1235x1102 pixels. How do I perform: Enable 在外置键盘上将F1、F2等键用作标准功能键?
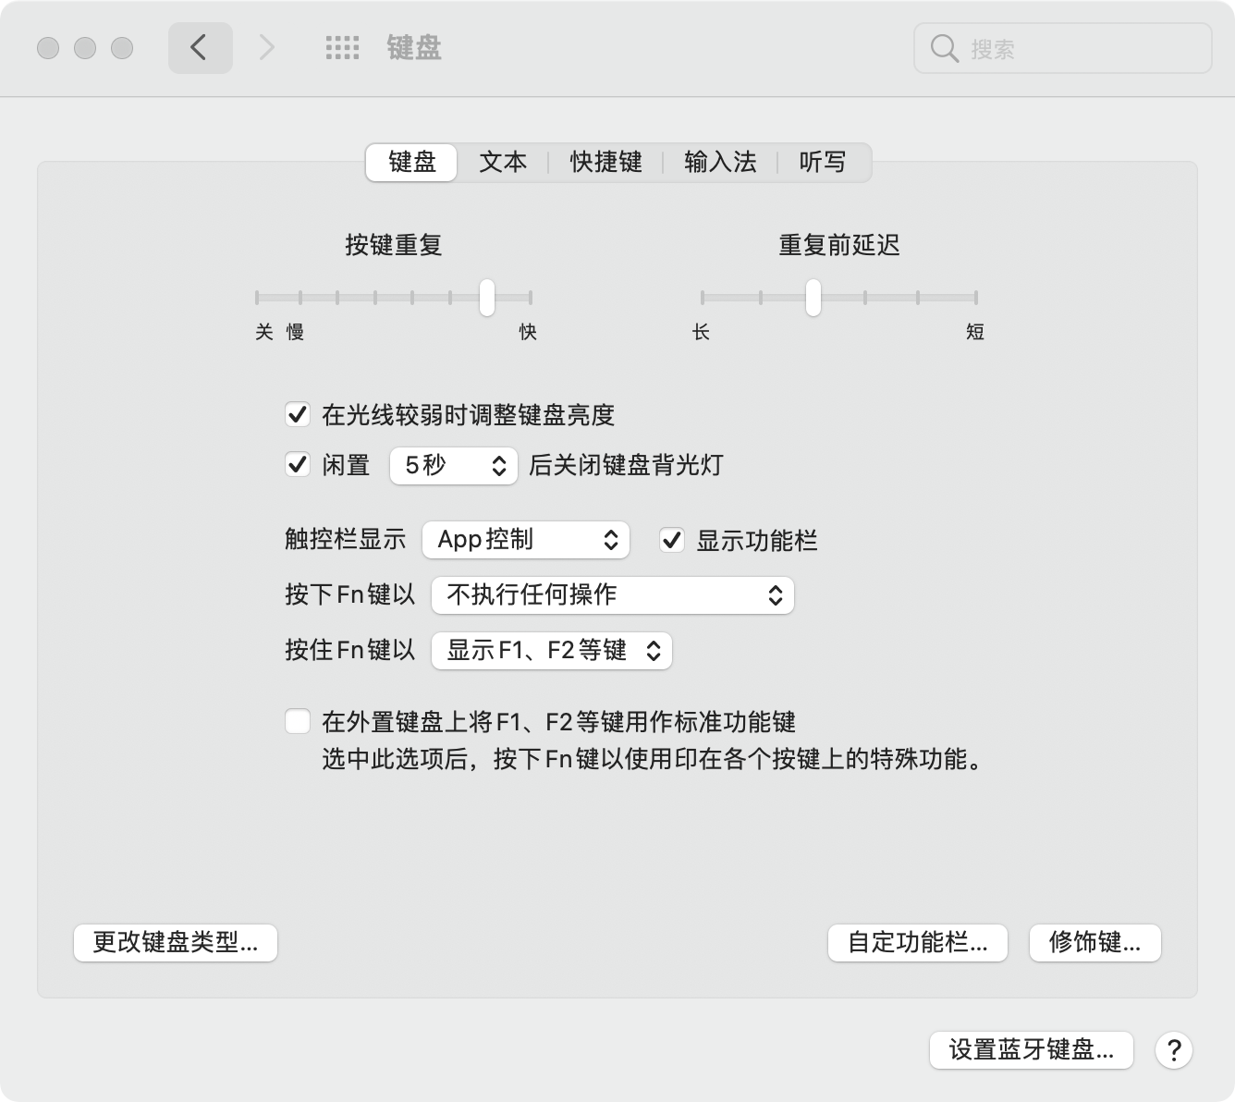coord(297,721)
